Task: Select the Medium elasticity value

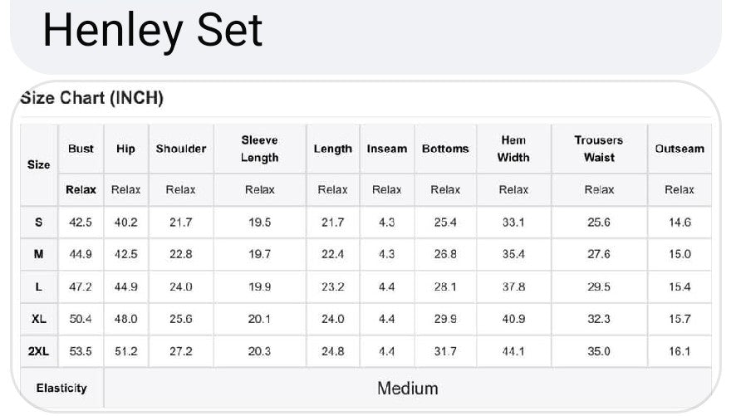Action: [407, 388]
